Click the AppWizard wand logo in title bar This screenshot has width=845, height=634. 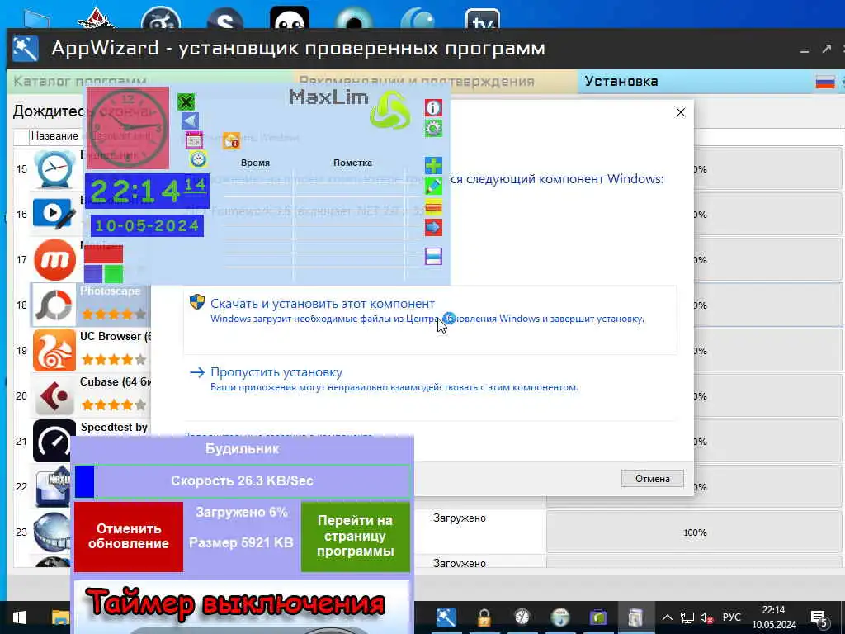tap(25, 49)
